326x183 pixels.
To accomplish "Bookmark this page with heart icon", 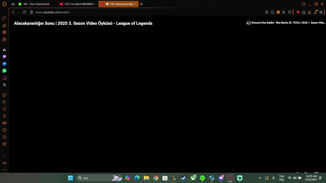I will 290,12.
